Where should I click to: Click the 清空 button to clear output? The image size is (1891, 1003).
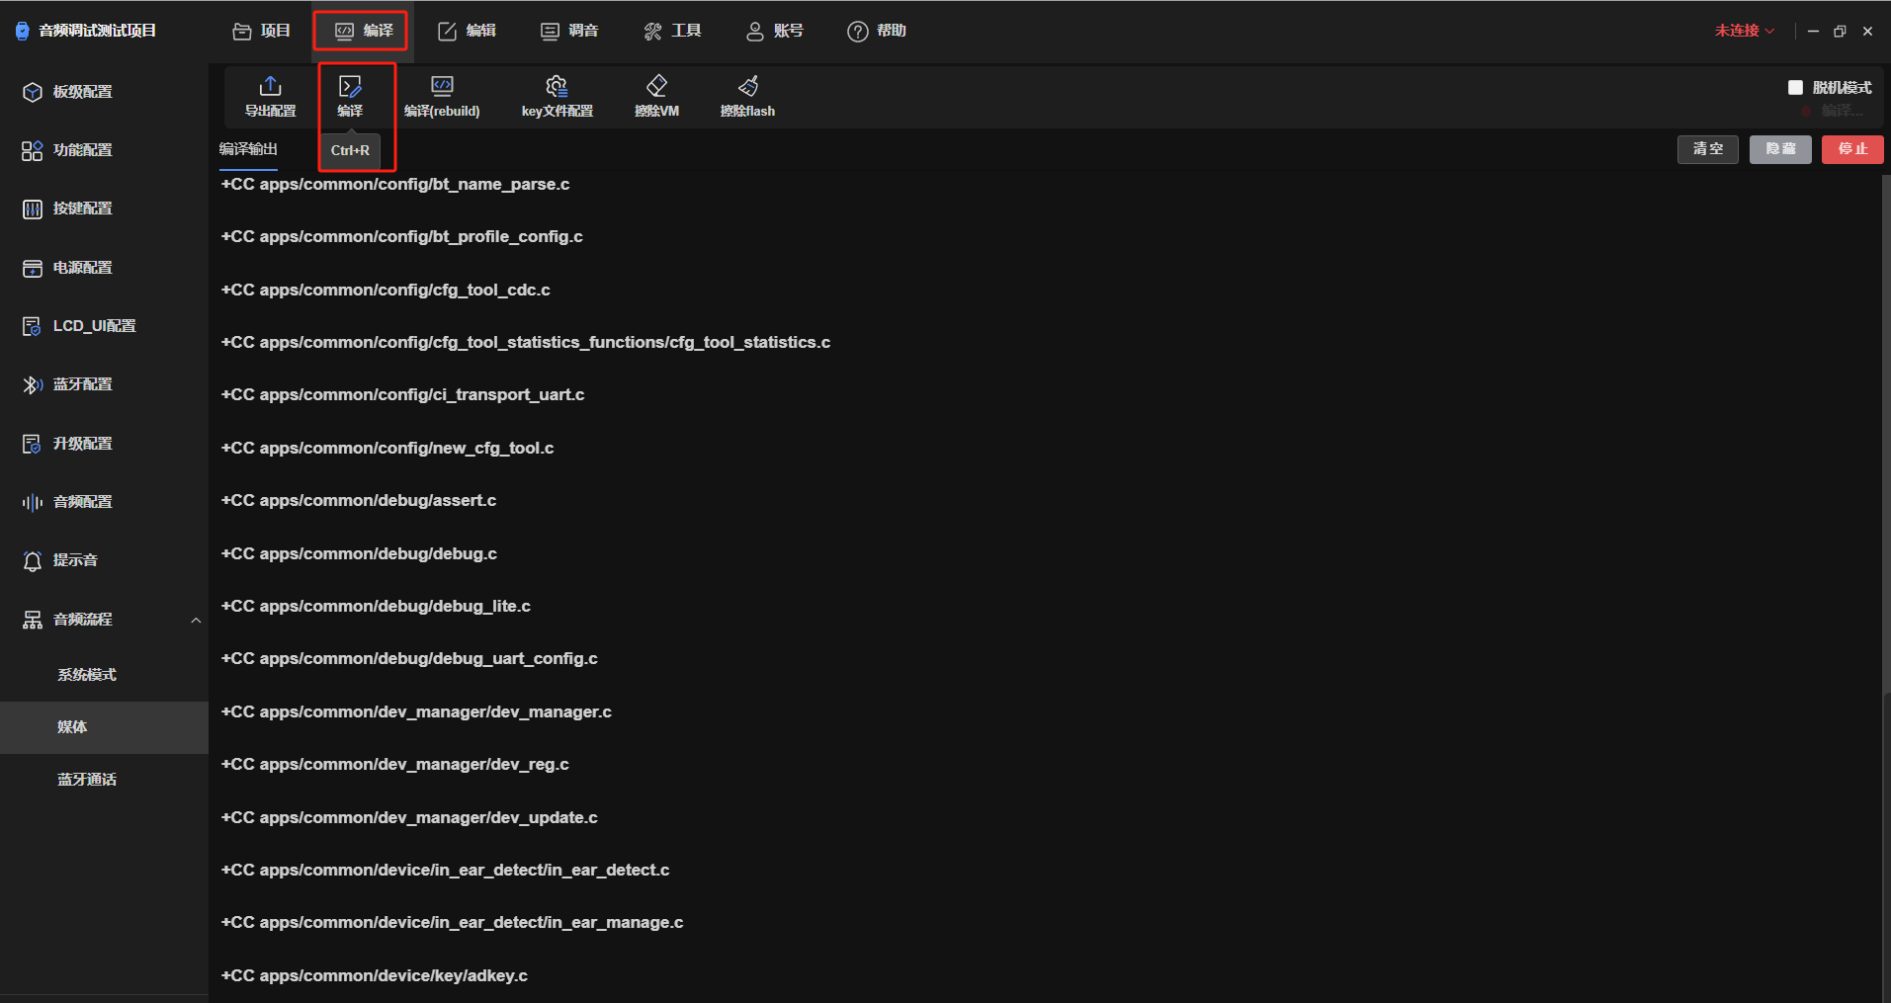click(x=1708, y=149)
